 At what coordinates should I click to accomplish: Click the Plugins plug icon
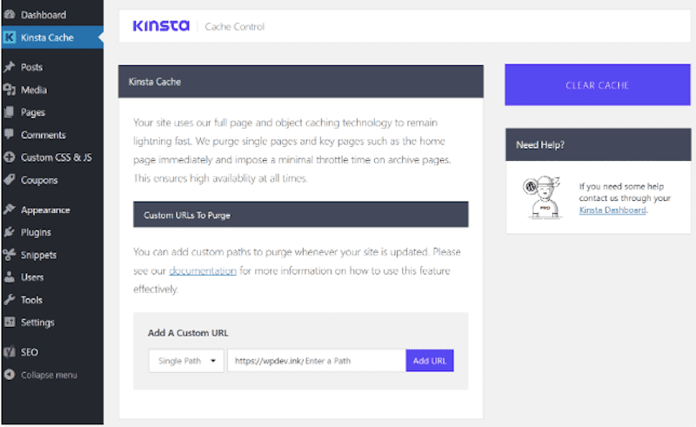10,231
